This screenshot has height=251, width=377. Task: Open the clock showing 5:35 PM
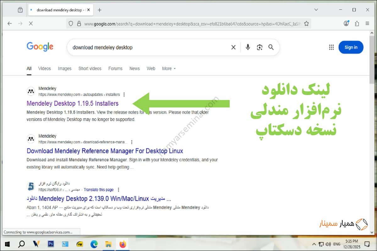coord(351,244)
